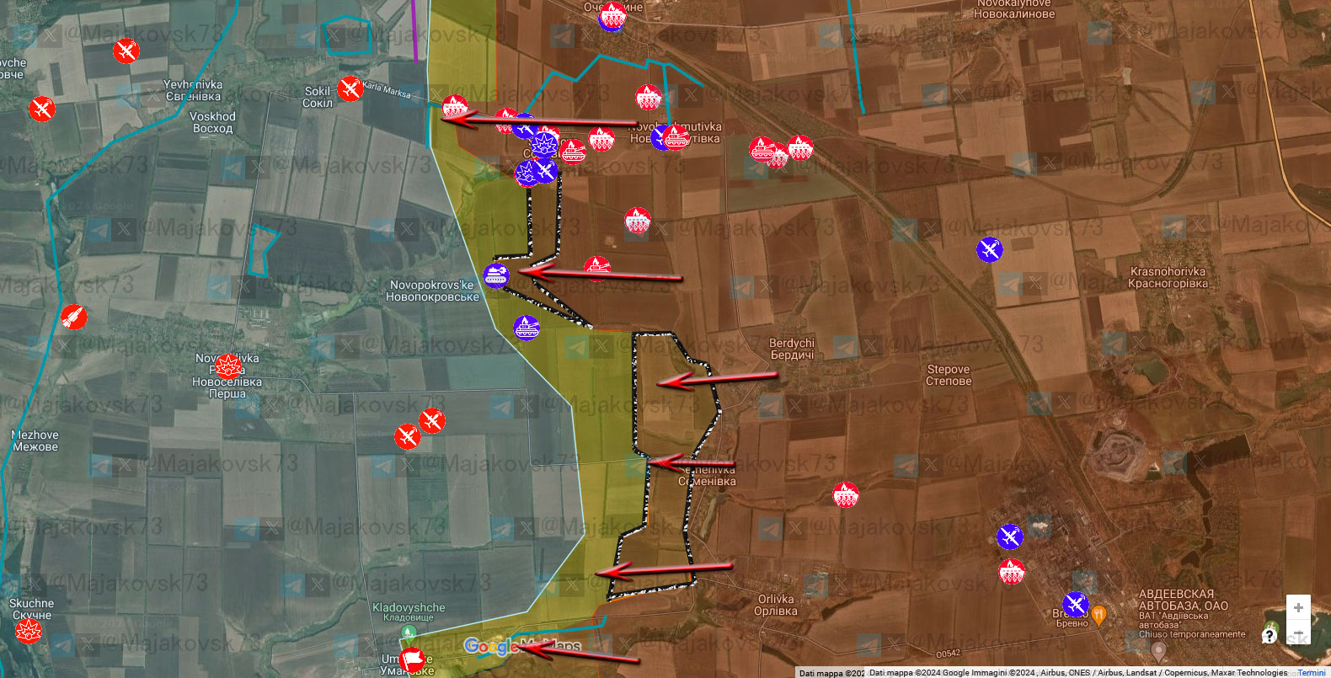
Task: Click blue drone marker at Brevno
Action: click(x=1075, y=604)
